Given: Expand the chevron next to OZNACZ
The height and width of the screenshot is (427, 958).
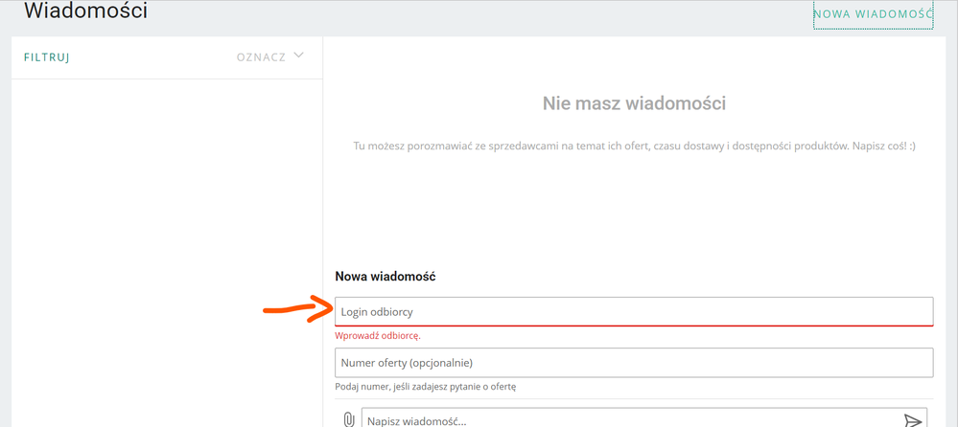Looking at the screenshot, I should (299, 56).
